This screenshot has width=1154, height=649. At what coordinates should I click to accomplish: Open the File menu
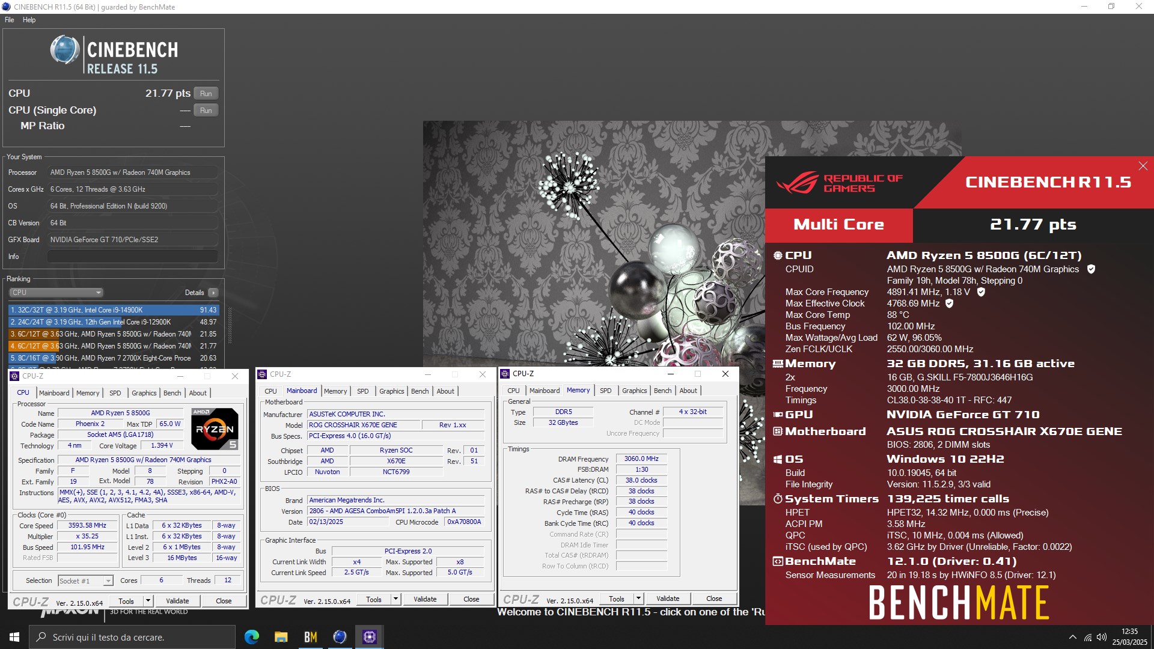click(10, 20)
